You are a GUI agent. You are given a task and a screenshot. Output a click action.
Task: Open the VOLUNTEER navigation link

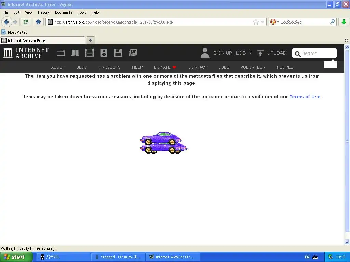coord(253,67)
